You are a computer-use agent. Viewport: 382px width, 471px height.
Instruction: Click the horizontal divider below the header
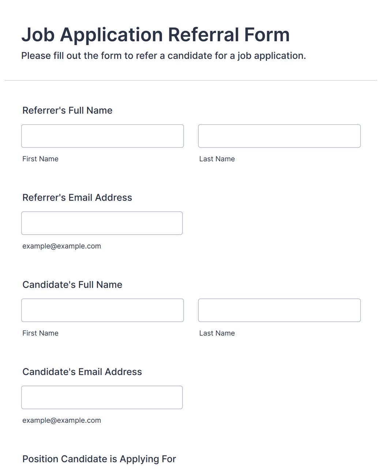191,80
